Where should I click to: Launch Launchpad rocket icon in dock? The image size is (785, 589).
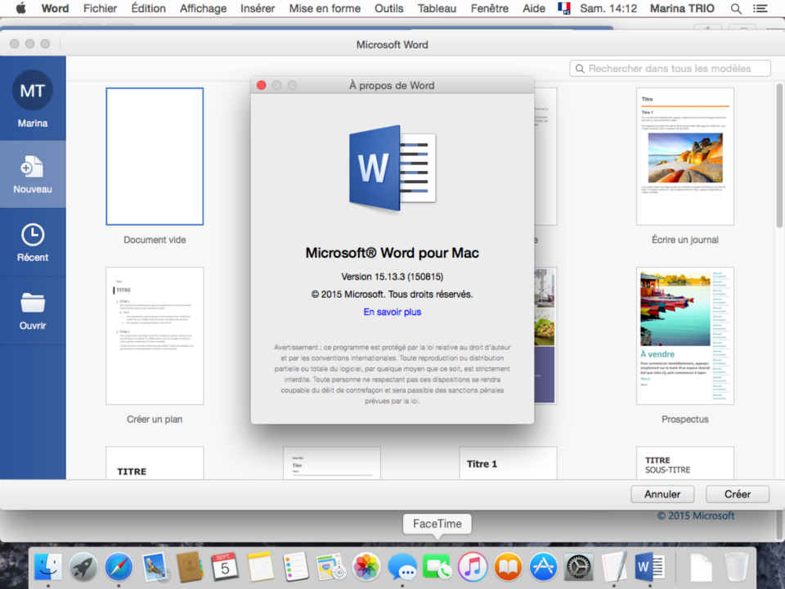pos(83,567)
